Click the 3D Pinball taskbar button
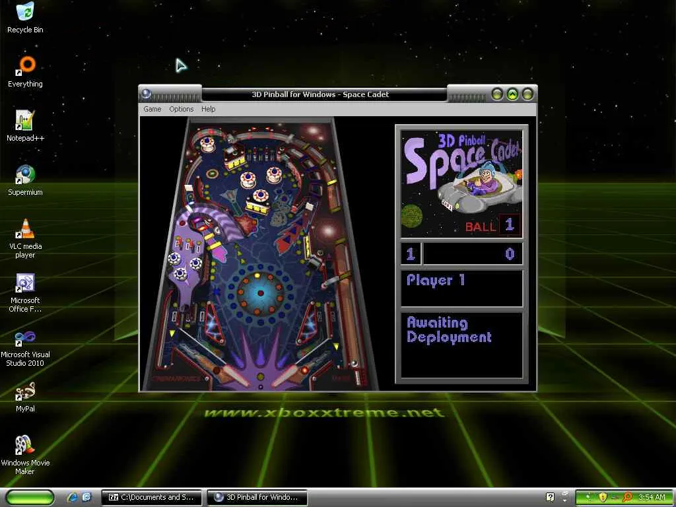Image resolution: width=676 pixels, height=507 pixels. coord(257,497)
